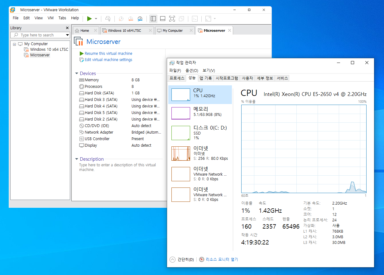This screenshot has width=384, height=275.
Task: Collapse My Computer tree node
Action: [14, 44]
